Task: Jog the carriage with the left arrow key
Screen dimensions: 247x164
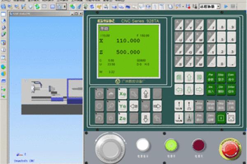Action: pos(134,106)
